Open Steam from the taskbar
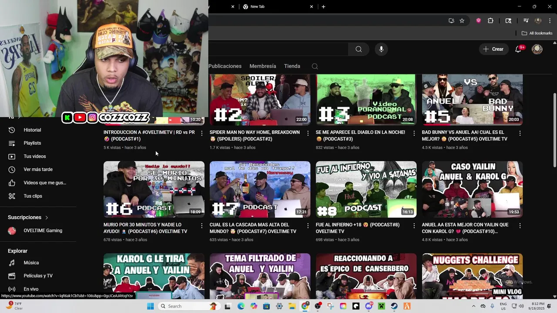This screenshot has height=313, width=557. click(x=394, y=306)
